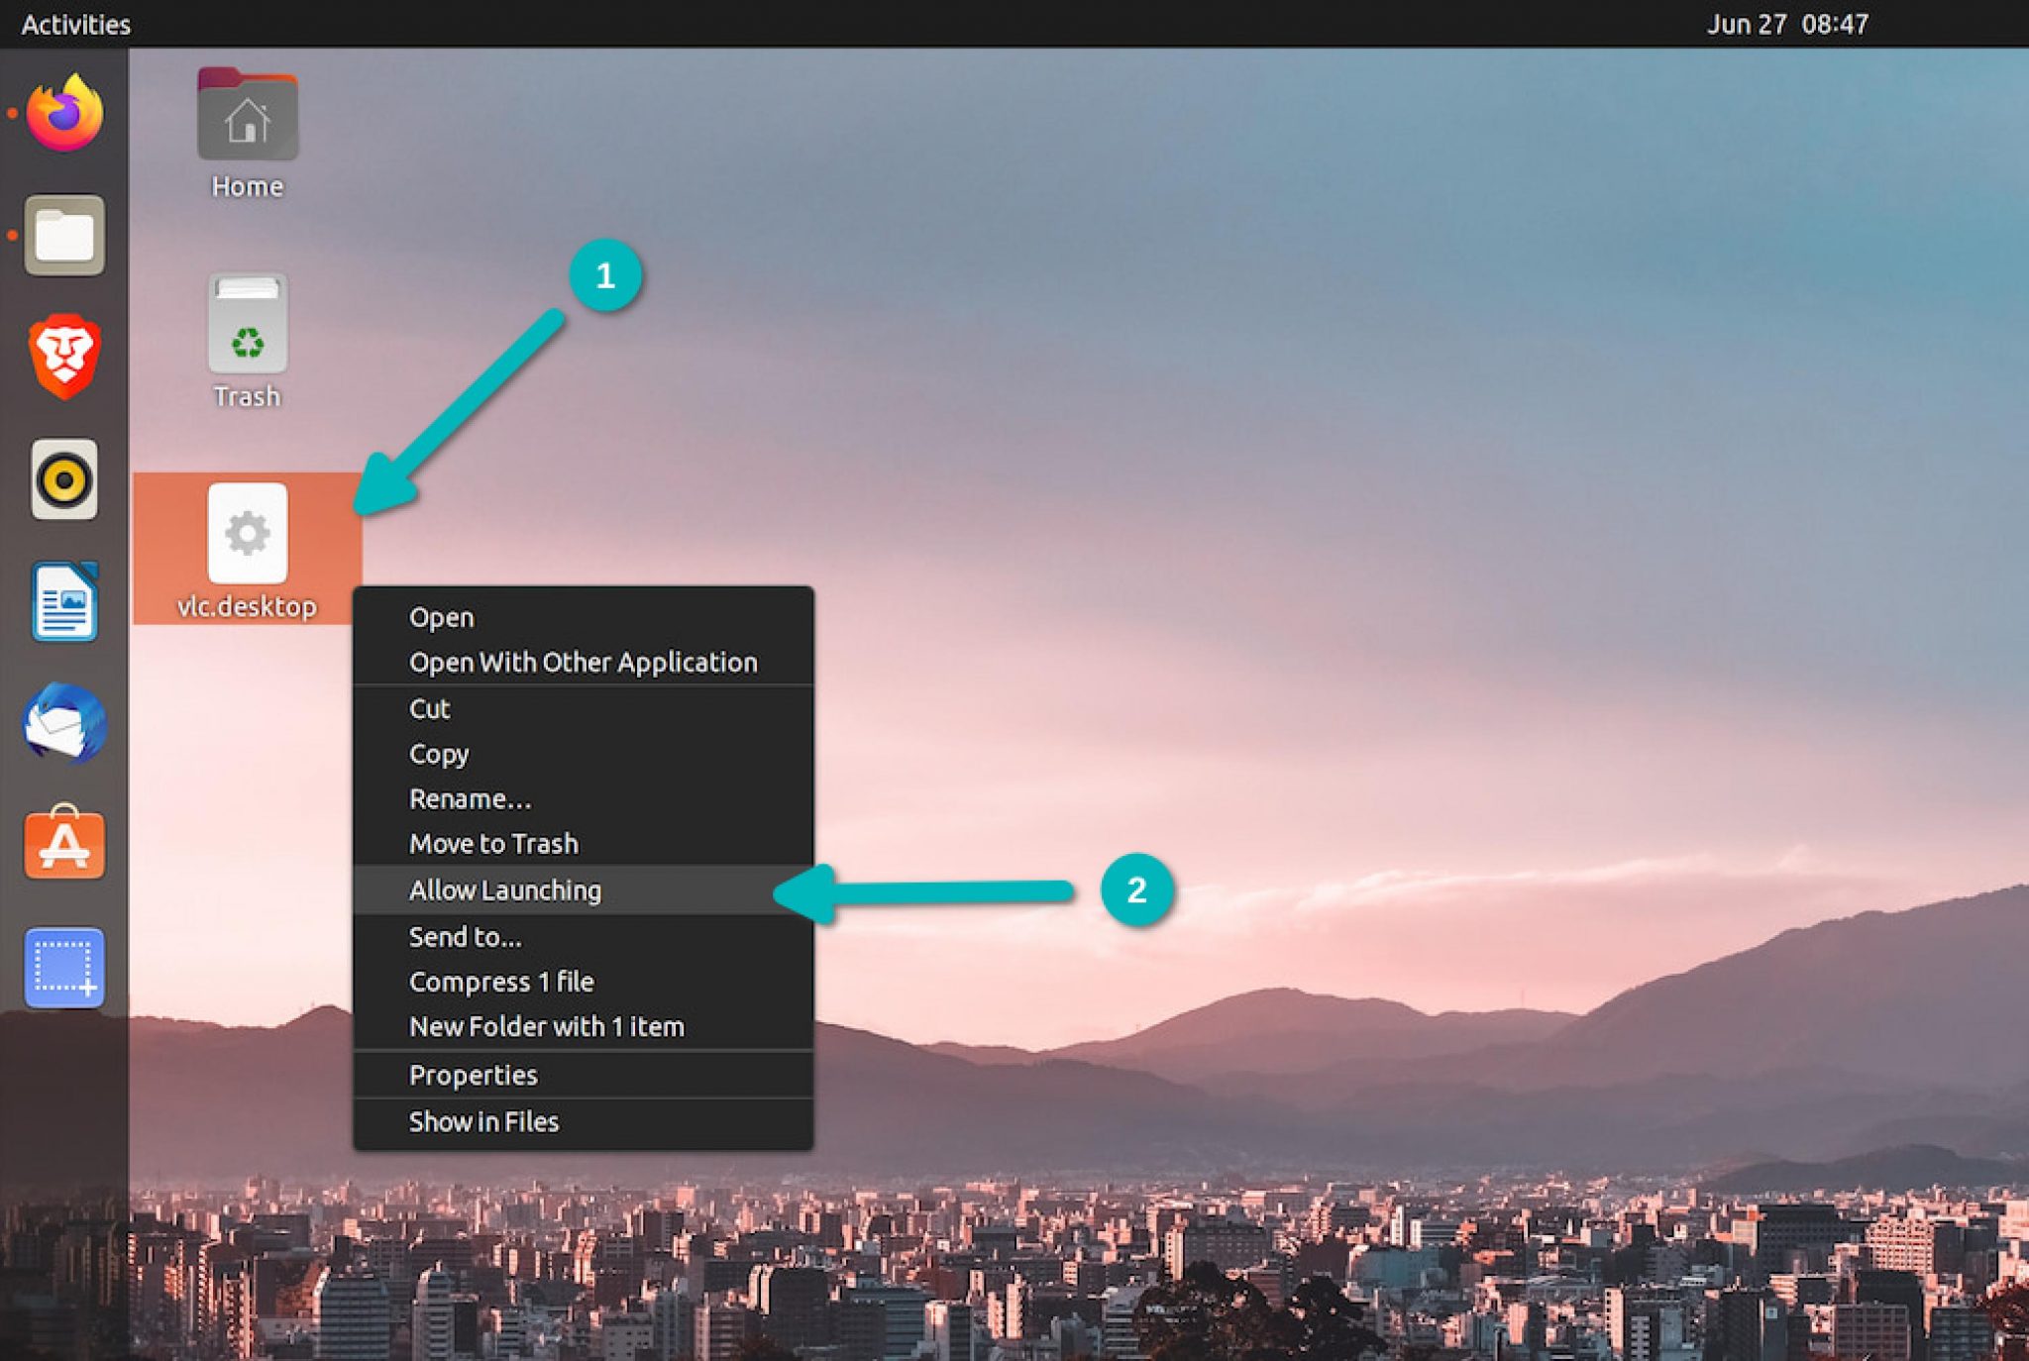Move vlc.desktop to Trash
Screen dimensions: 2029x1361
(494, 843)
